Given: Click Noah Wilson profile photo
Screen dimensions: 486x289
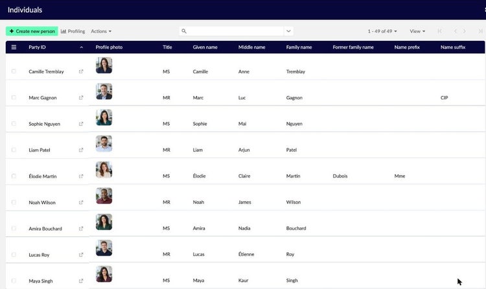Looking at the screenshot, I should tap(104, 196).
